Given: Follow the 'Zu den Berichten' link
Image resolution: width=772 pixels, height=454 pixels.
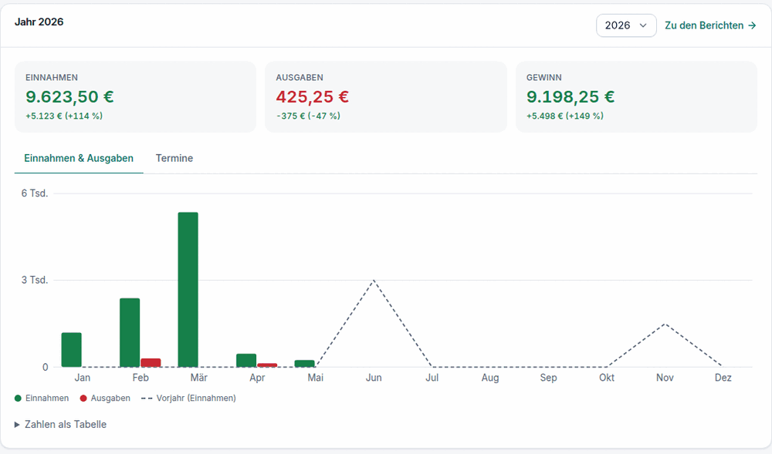Looking at the screenshot, I should pos(710,25).
